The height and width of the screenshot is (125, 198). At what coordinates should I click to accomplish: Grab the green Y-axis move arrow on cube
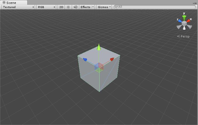(99, 47)
